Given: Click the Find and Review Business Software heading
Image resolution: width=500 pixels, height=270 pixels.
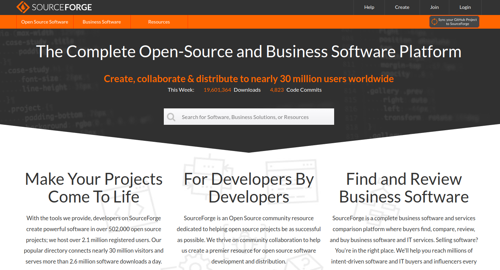Looking at the screenshot, I should (x=404, y=188).
